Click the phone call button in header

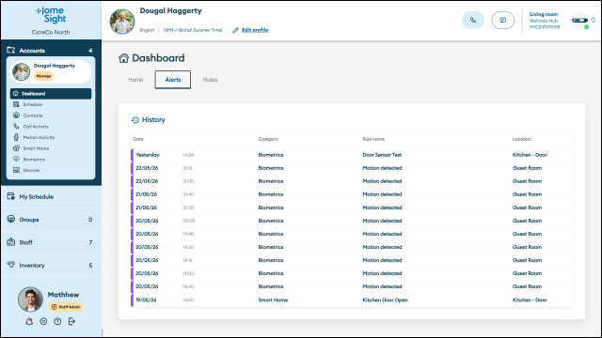click(473, 21)
